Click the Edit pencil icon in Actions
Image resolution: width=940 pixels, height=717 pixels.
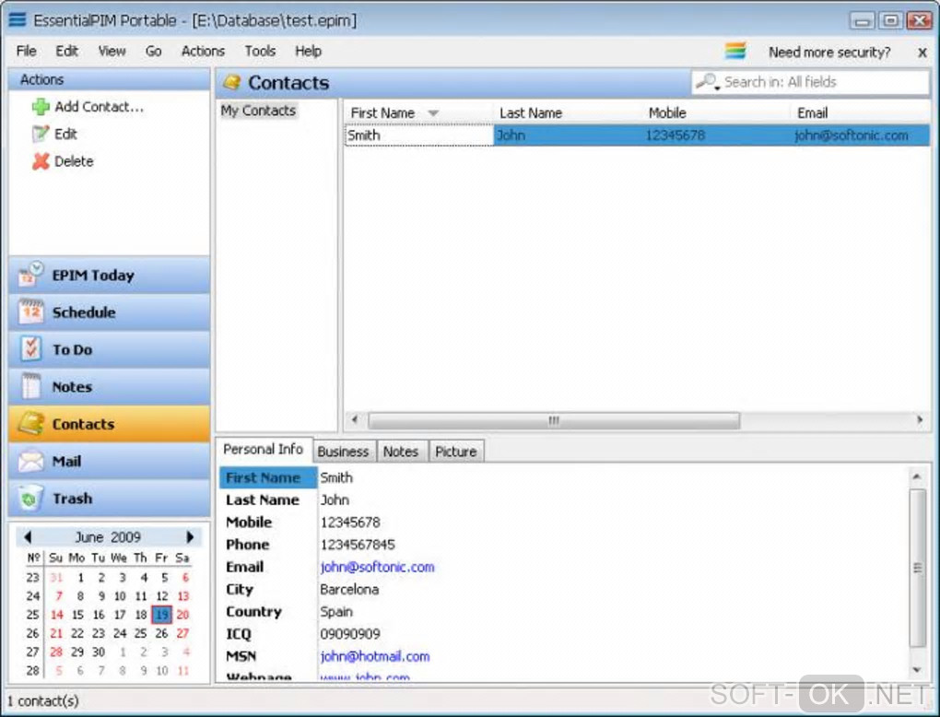click(x=41, y=134)
